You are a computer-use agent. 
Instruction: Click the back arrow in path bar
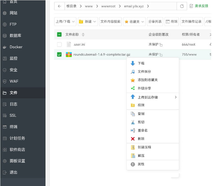tap(59, 6)
